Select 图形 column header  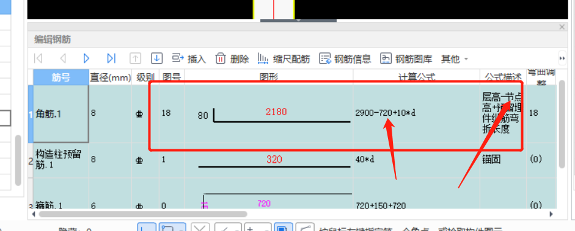(269, 77)
